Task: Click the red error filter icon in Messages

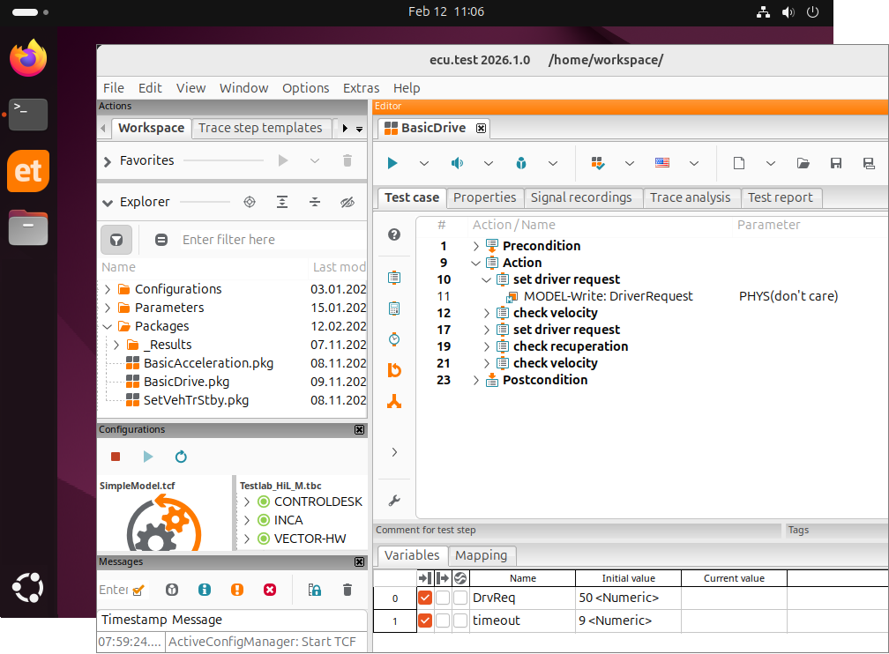Action: (270, 590)
